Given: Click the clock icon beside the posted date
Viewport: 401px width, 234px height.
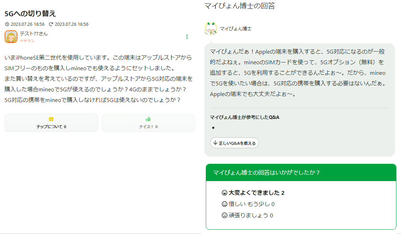Looking at the screenshot, I should [x=7, y=24].
